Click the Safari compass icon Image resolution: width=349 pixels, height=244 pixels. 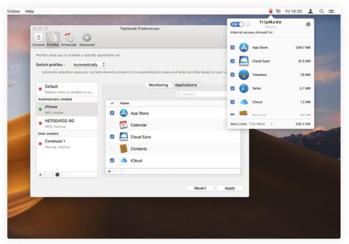pos(244,88)
